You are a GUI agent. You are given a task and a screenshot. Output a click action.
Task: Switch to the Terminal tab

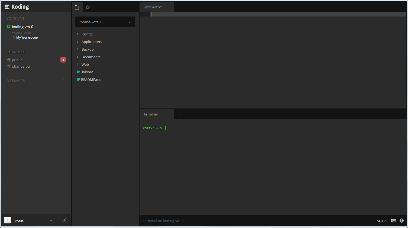(157, 114)
